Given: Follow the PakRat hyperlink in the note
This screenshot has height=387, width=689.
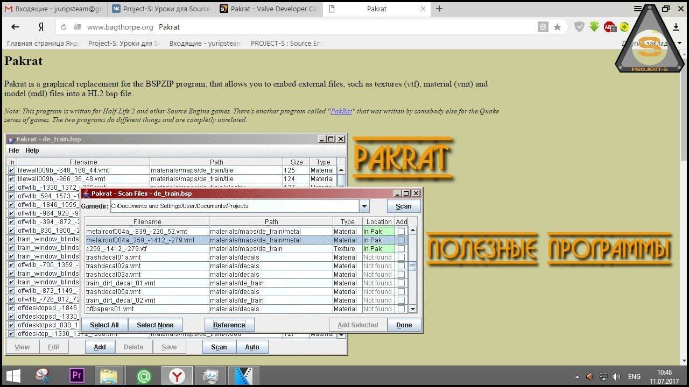Looking at the screenshot, I should click(341, 111).
